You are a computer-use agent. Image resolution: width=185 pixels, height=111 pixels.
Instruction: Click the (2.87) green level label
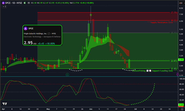coord(174,61)
